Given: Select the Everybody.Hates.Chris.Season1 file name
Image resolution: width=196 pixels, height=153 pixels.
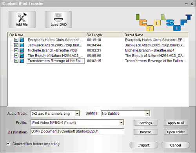Looking at the screenshot, I should tap(56, 40).
